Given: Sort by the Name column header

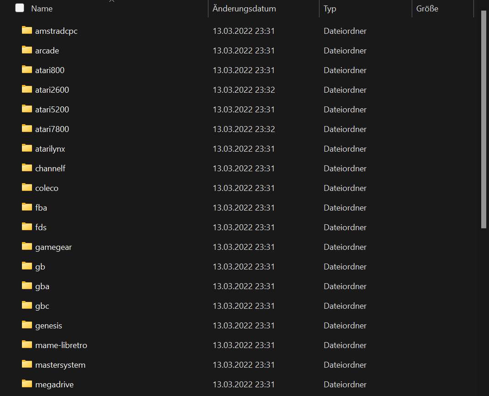Looking at the screenshot, I should point(42,9).
